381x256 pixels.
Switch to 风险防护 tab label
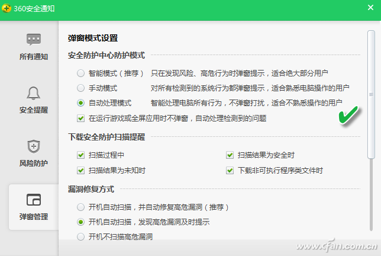pyautogui.click(x=34, y=163)
